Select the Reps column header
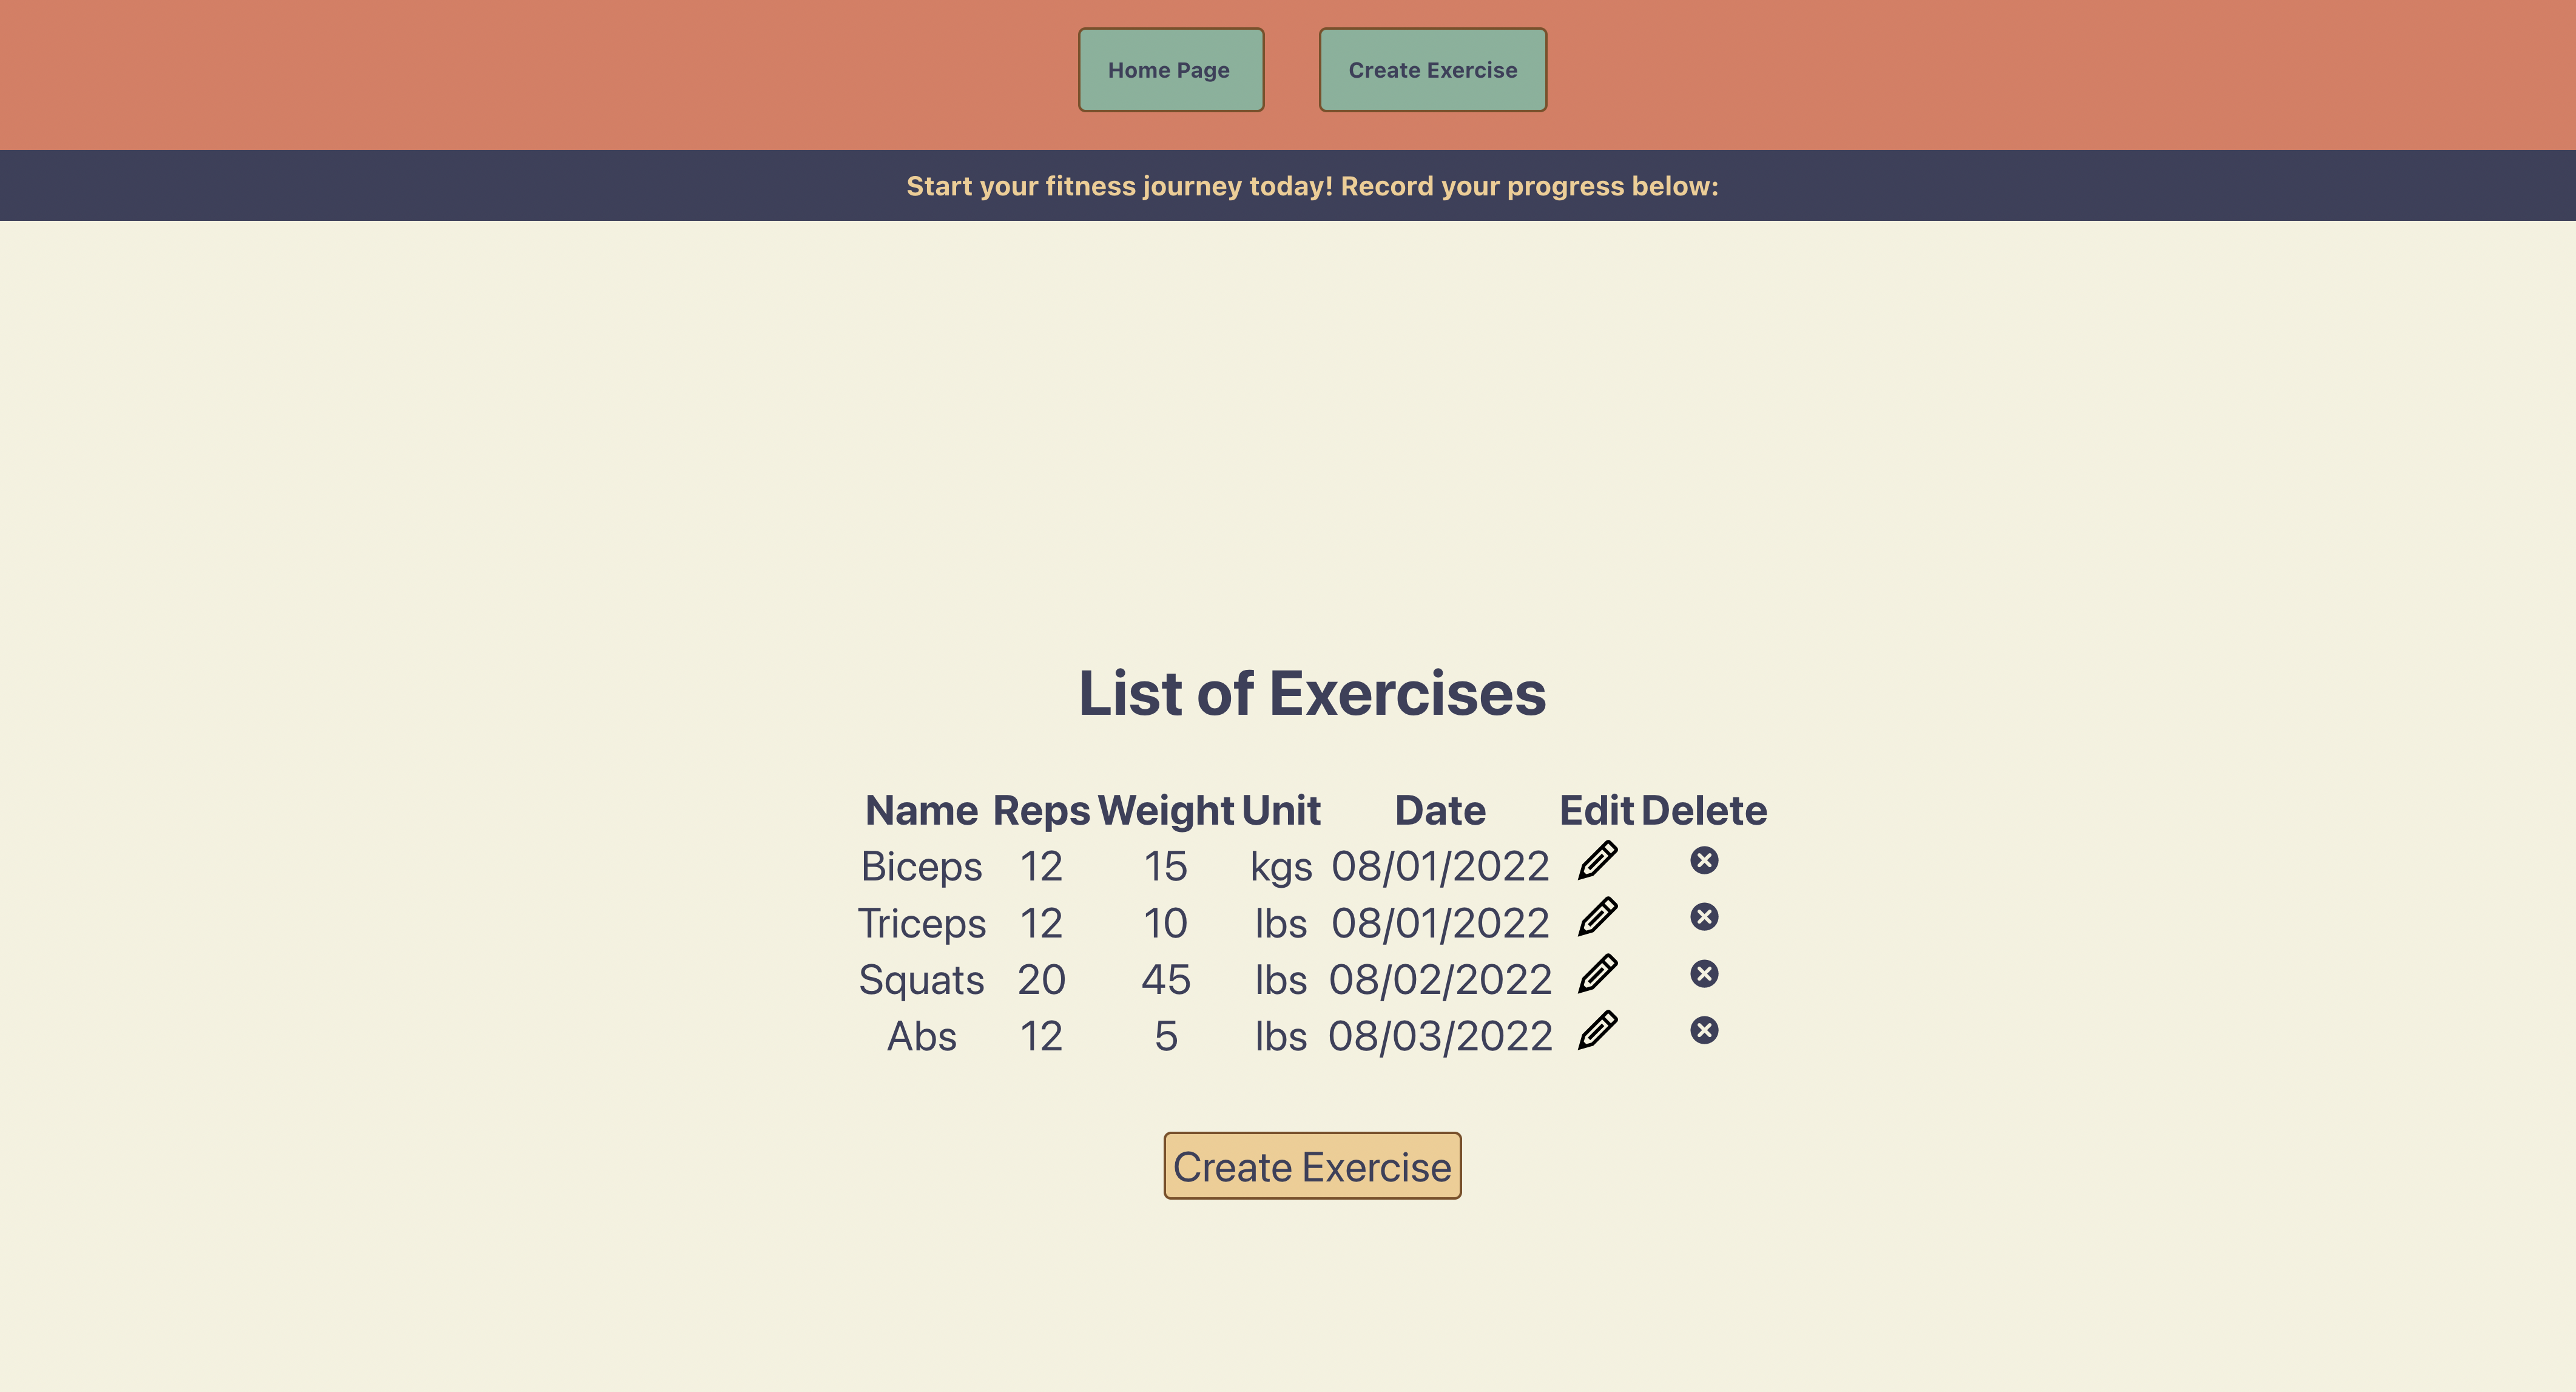 [1041, 811]
